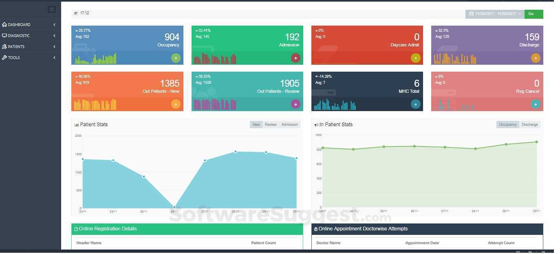Viewport: 560px width, 254px height.
Task: Click the -14.29% change on MHC Total
Action: (324, 77)
